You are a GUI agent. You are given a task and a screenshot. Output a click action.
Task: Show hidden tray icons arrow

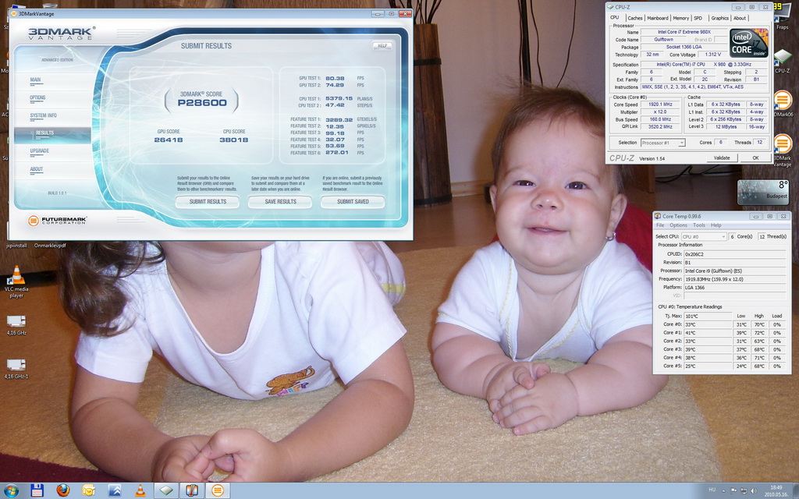(x=723, y=491)
